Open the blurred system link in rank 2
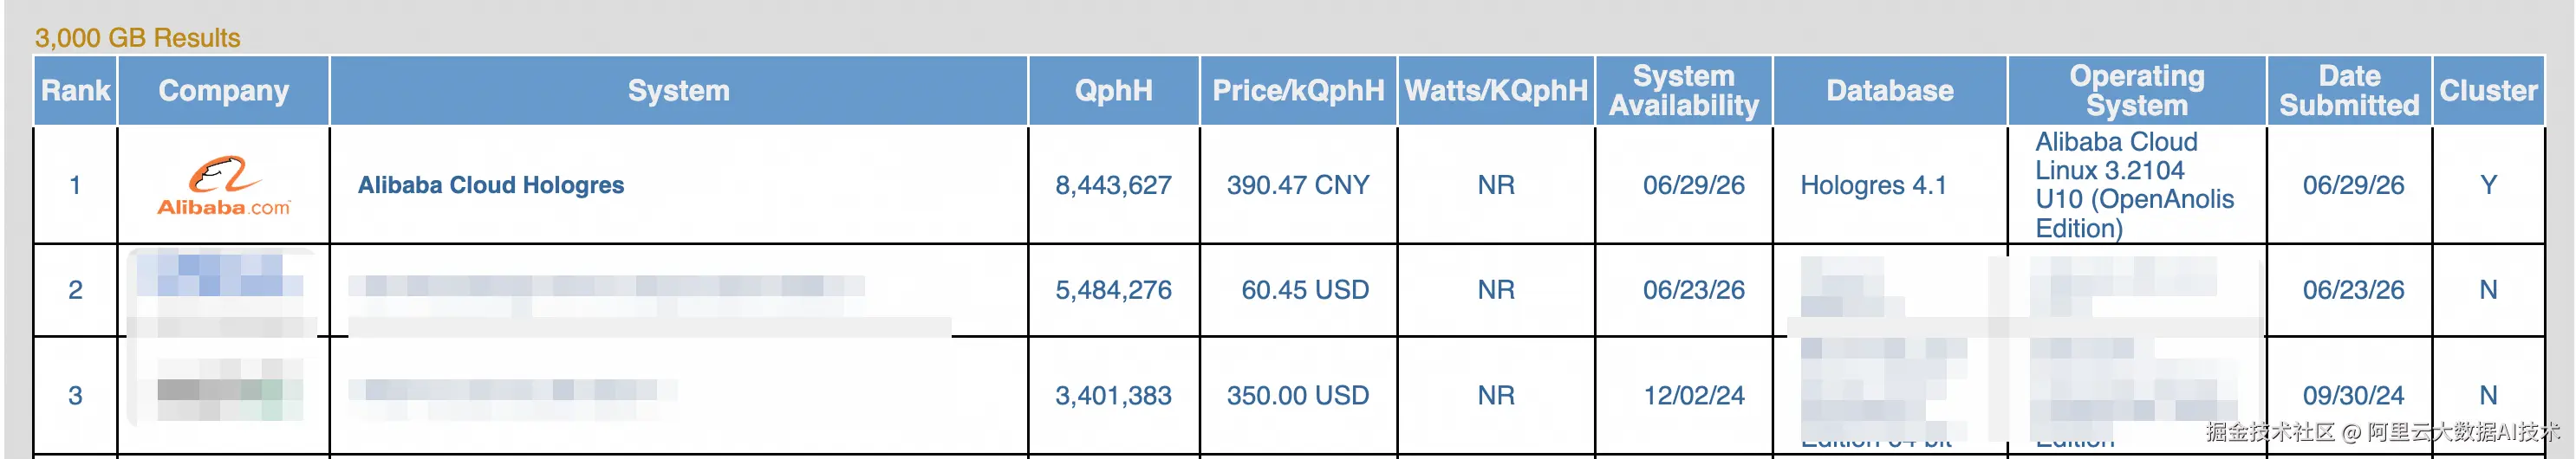The width and height of the screenshot is (2576, 459). [x=605, y=288]
